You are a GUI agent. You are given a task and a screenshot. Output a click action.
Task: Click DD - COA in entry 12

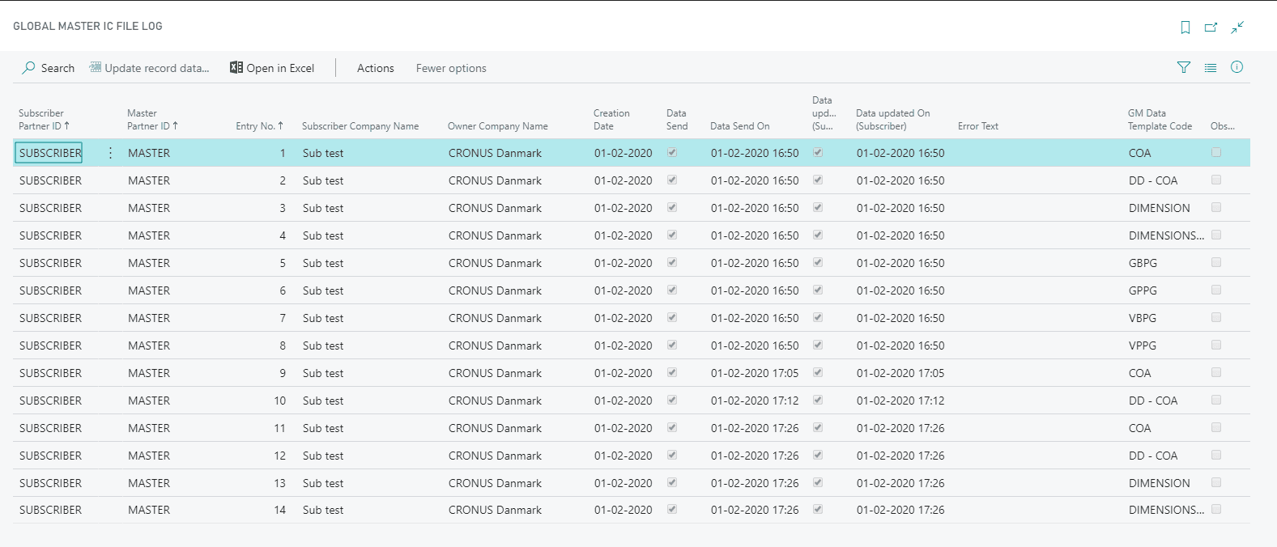pos(1153,456)
